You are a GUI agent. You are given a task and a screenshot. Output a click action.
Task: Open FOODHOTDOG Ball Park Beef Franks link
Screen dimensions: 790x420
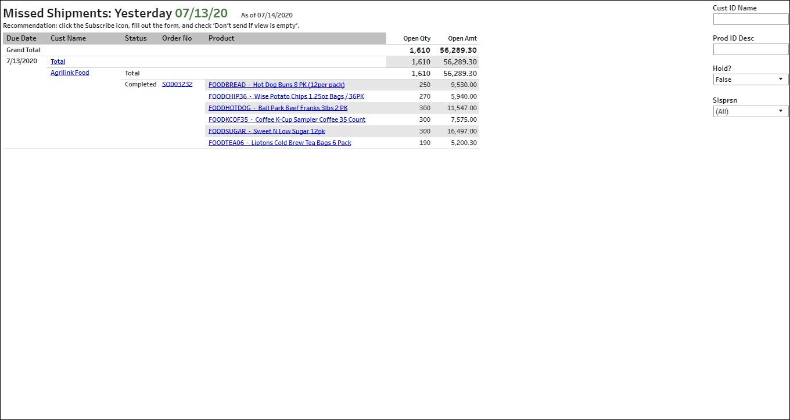(278, 108)
